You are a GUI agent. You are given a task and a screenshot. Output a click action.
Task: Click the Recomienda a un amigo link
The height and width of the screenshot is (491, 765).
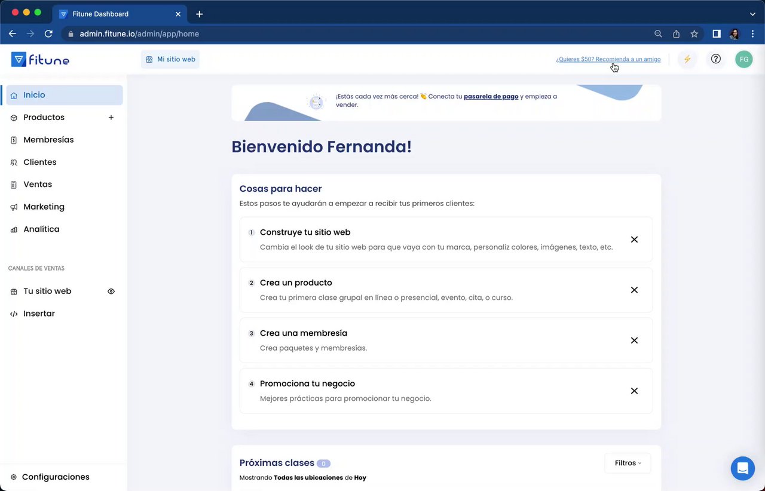(608, 59)
